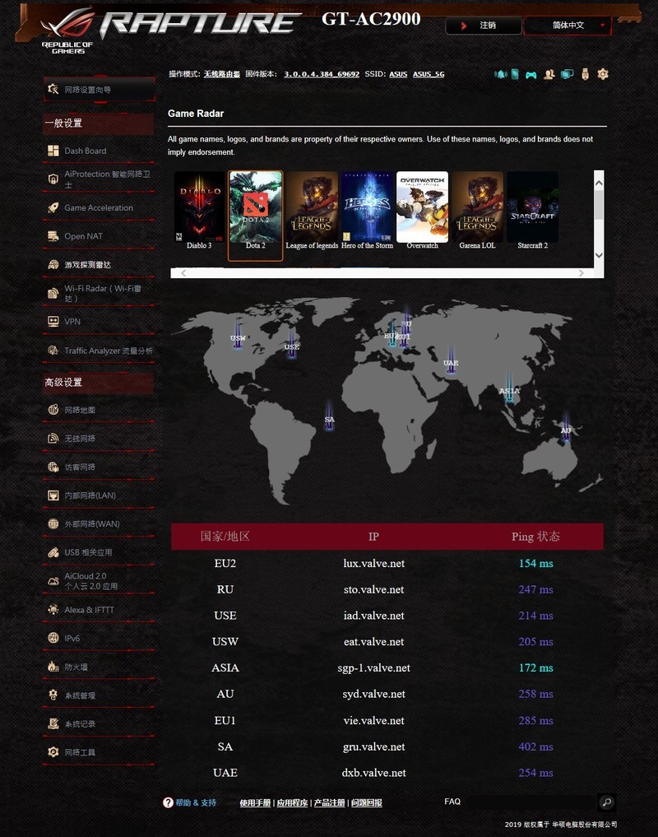The height and width of the screenshot is (837, 658).
Task: Click the 注销 logout button
Action: pyautogui.click(x=484, y=25)
